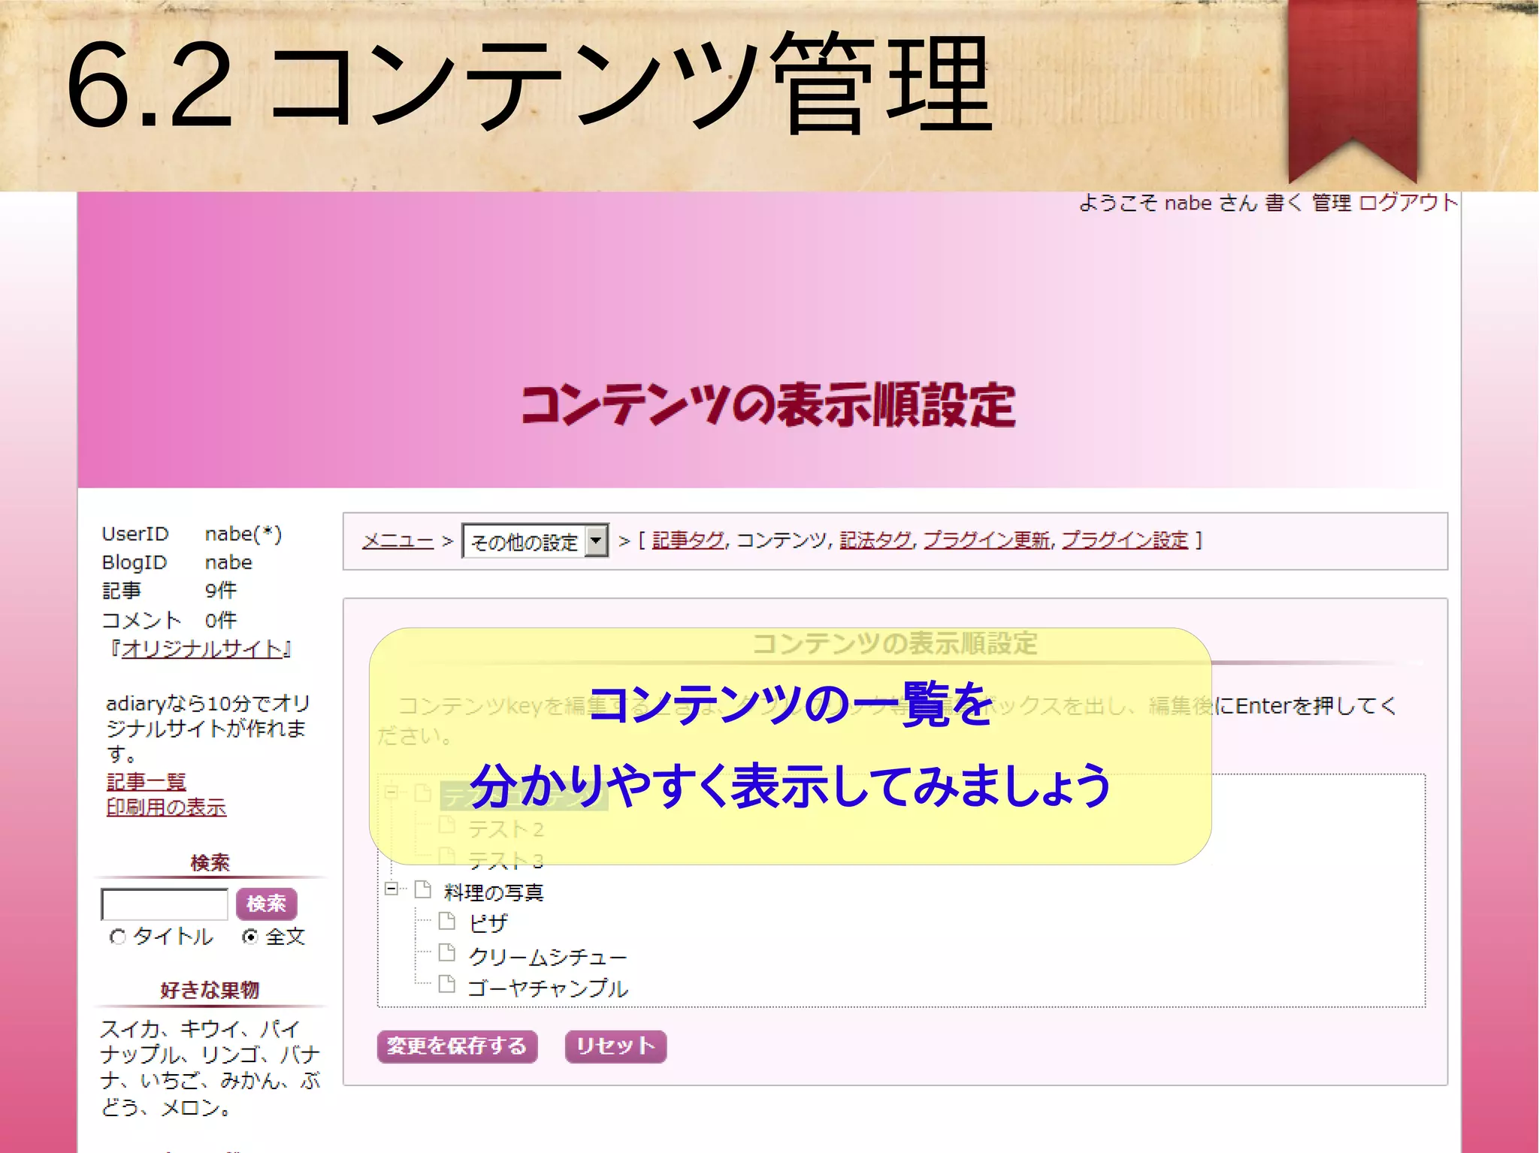Click the ピザ document icon
The height and width of the screenshot is (1153, 1539).
(447, 920)
